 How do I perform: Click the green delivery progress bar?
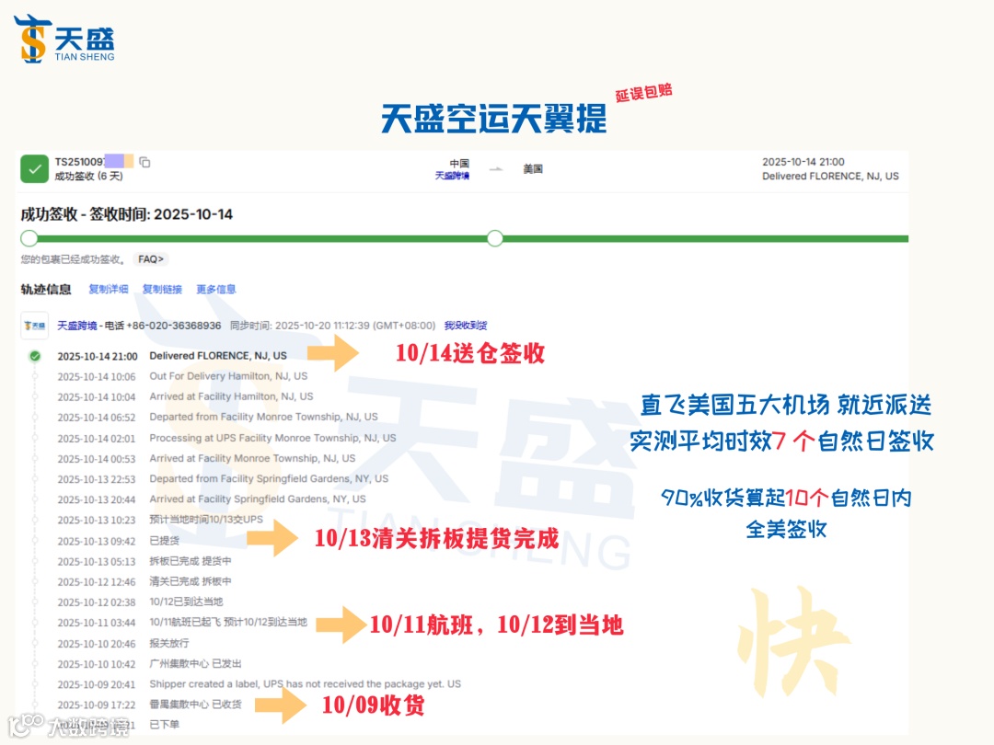point(465,239)
